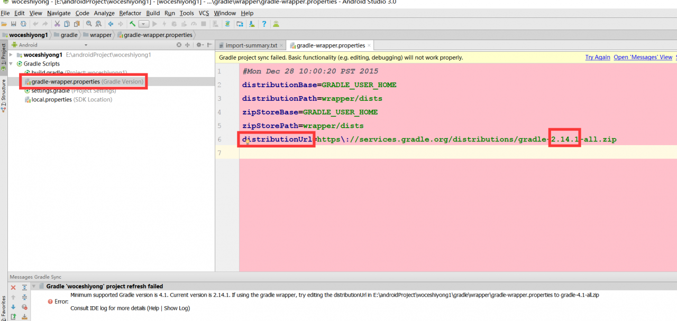Screen dimensions: 677x321
Task: Click Collapse All icon in Messages panel
Action: coord(24,297)
